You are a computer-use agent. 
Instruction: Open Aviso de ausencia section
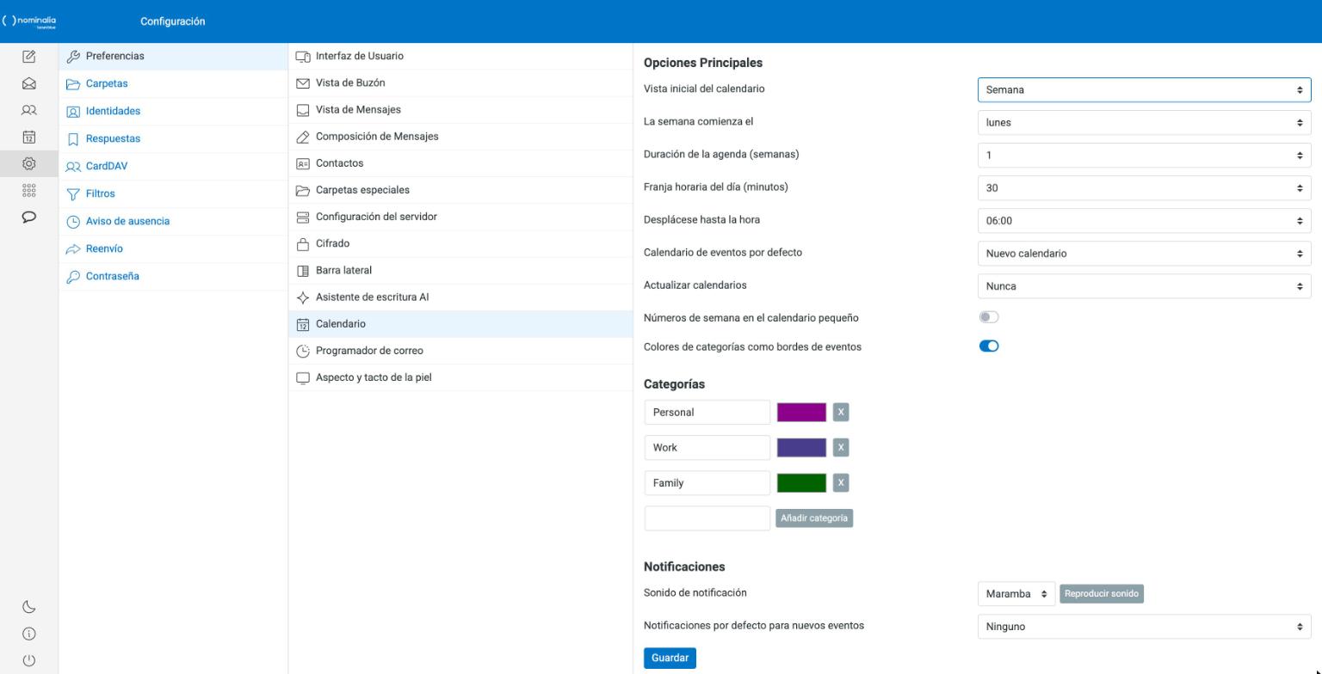173,221
